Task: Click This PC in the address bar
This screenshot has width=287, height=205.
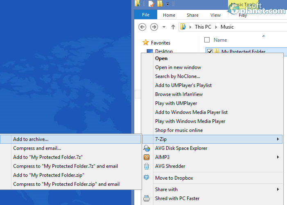Action: tap(203, 27)
